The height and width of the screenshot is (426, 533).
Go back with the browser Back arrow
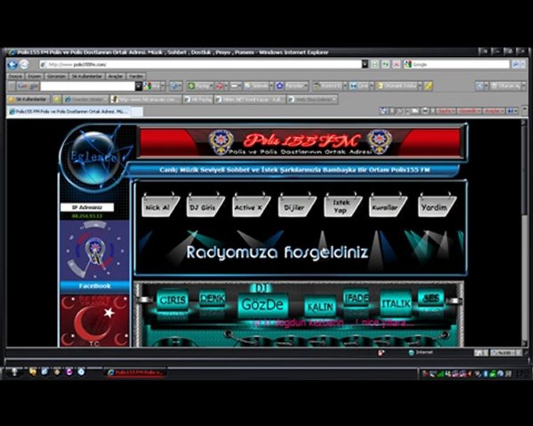(x=12, y=64)
